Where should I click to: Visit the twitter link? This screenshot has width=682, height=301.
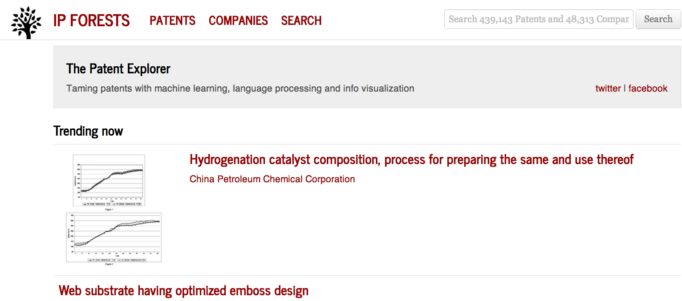click(x=608, y=88)
